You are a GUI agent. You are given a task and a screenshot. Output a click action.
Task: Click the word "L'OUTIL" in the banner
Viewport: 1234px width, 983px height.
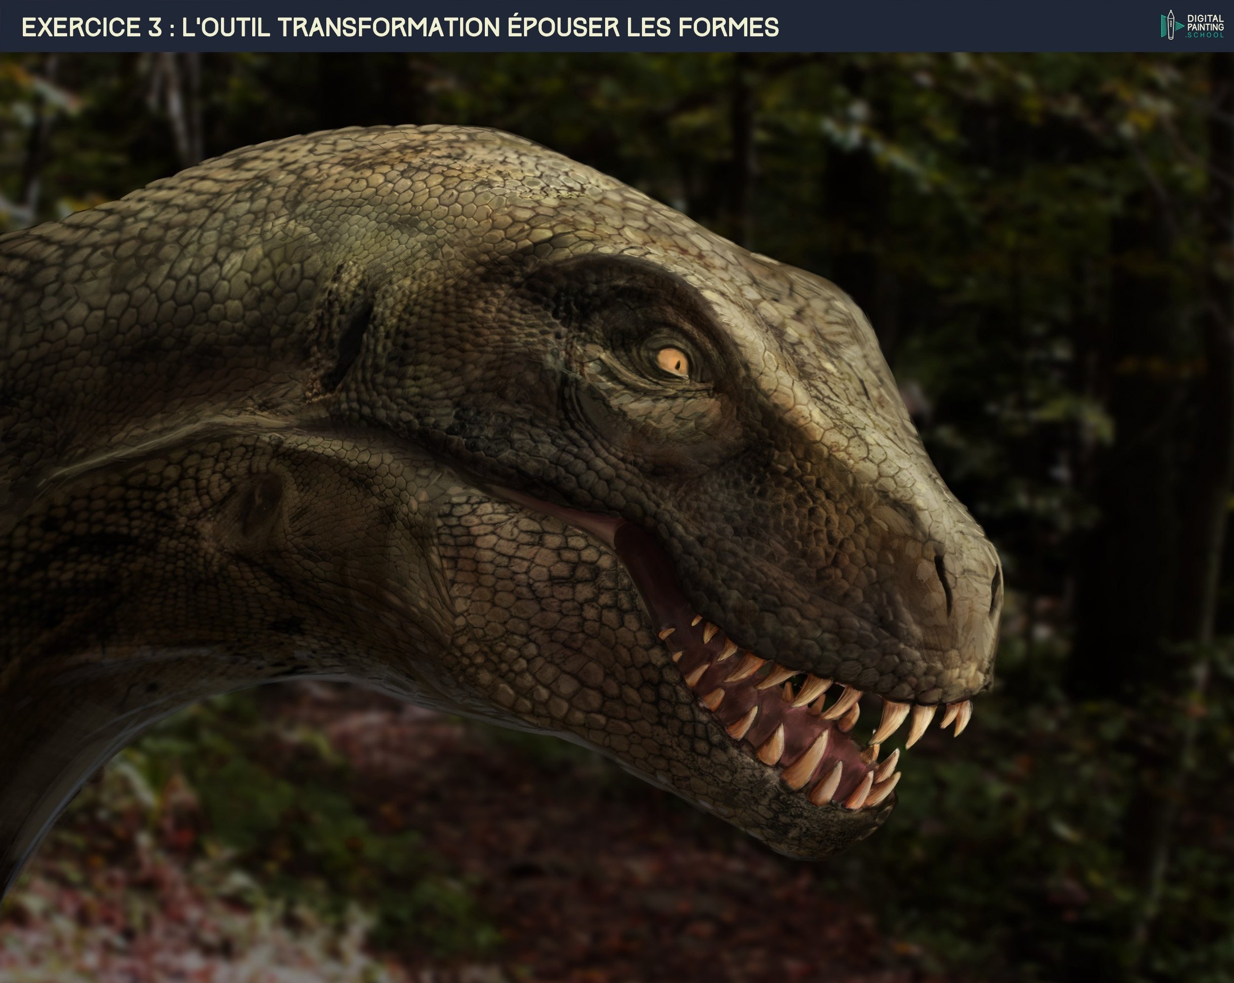[x=226, y=27]
